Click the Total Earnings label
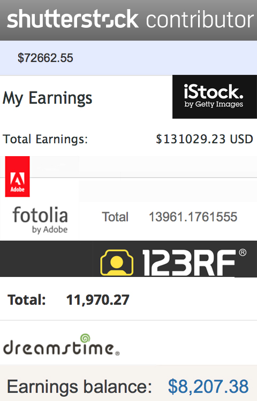Viewport: 257px width, 401px height. point(45,139)
